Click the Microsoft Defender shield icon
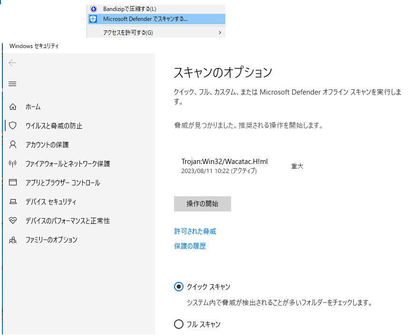 [x=93, y=19]
